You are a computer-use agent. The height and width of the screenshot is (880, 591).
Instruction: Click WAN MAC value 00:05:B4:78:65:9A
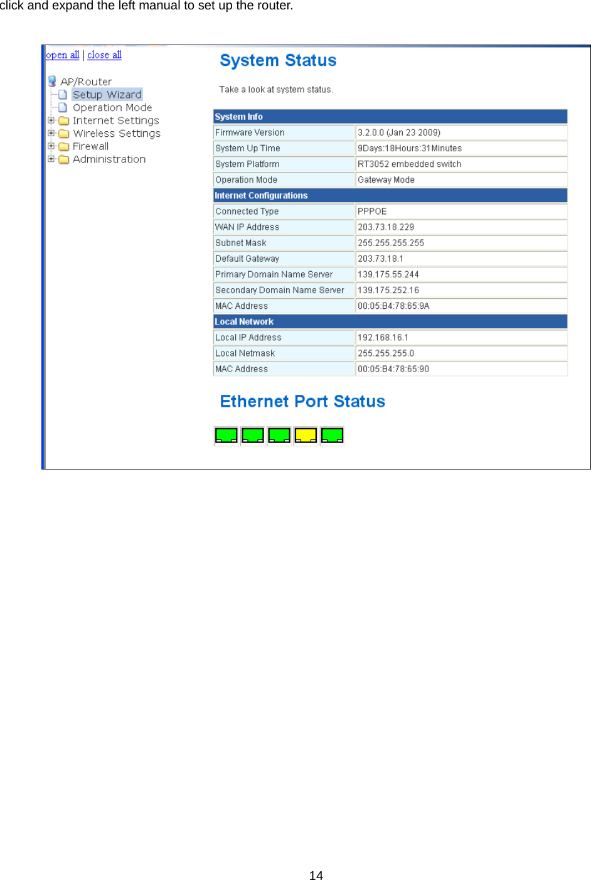click(x=393, y=306)
